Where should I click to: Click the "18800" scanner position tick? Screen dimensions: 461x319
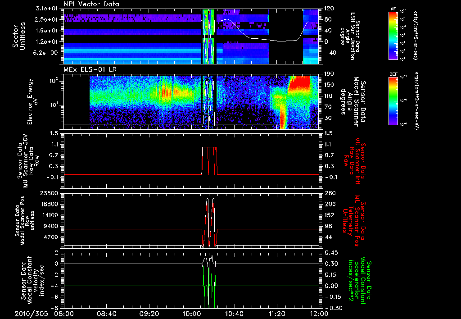pyautogui.click(x=49, y=204)
